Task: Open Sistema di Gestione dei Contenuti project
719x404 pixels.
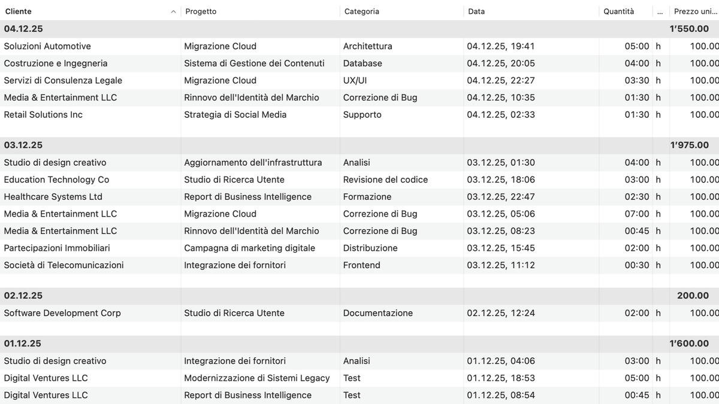Action: pos(255,63)
